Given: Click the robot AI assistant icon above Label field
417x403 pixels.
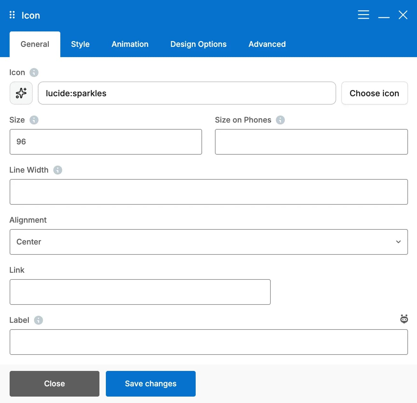Looking at the screenshot, I should [x=404, y=319].
